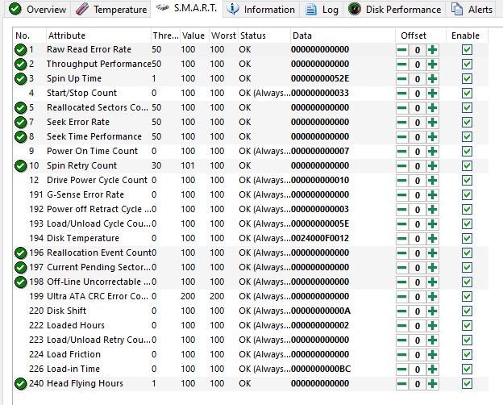
Task: Click plus offset for Raw Read Error Rate
Action: tap(432, 50)
